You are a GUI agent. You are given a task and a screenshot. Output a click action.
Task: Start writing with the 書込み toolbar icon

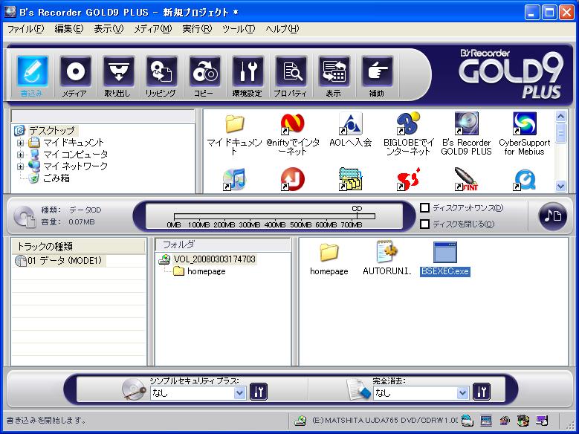(32, 71)
